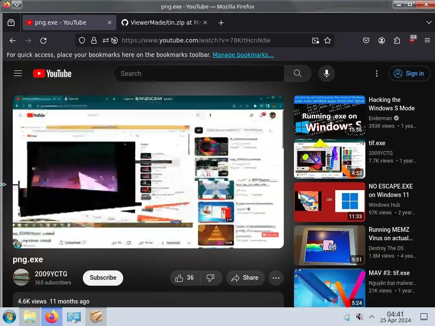Open tracking protection shield icon
The width and height of the screenshot is (435, 326).
(82, 40)
